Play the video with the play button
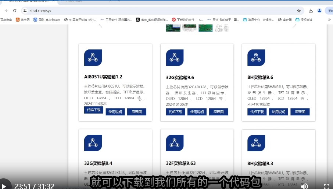 pyautogui.click(x=4, y=186)
